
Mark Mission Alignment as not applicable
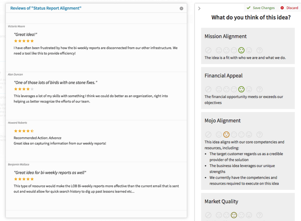pos(208,50)
